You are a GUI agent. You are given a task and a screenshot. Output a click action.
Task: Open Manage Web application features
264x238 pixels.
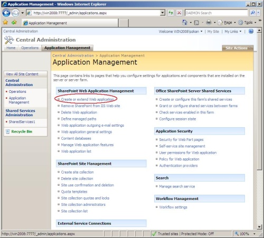87,145
